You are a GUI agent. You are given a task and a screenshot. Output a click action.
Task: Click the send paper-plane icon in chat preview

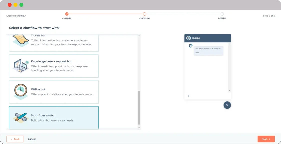coord(188,96)
